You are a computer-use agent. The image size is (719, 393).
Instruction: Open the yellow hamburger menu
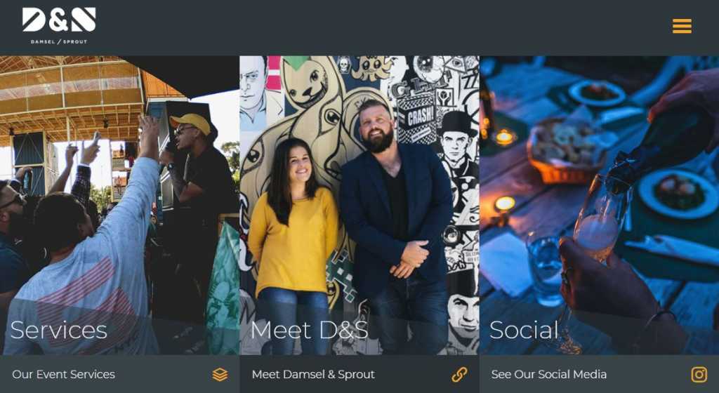682,26
